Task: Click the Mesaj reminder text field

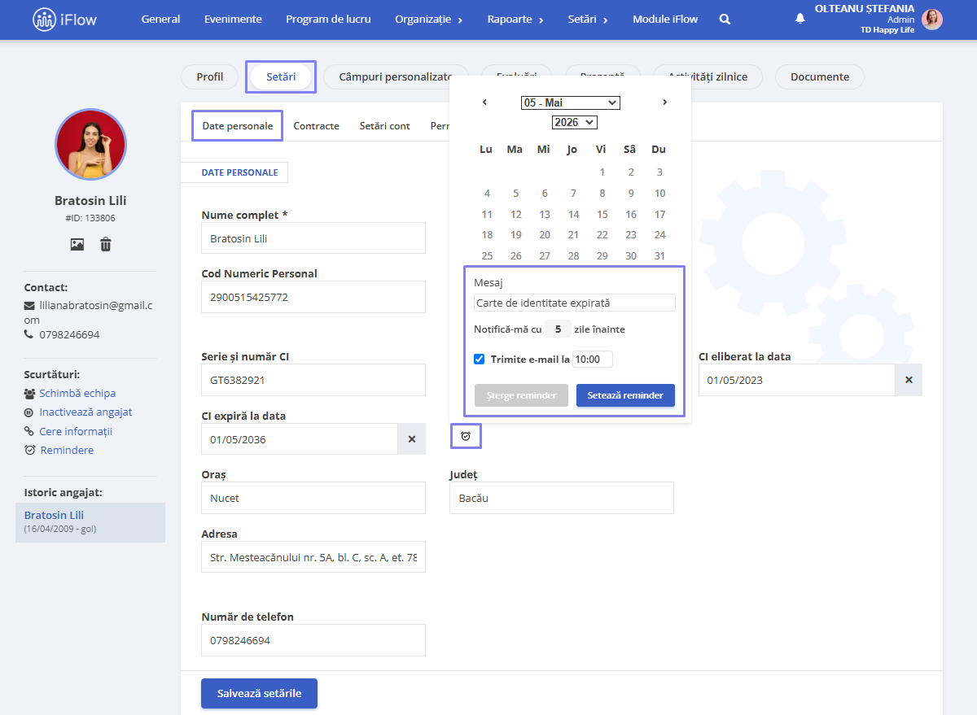Action: point(575,303)
